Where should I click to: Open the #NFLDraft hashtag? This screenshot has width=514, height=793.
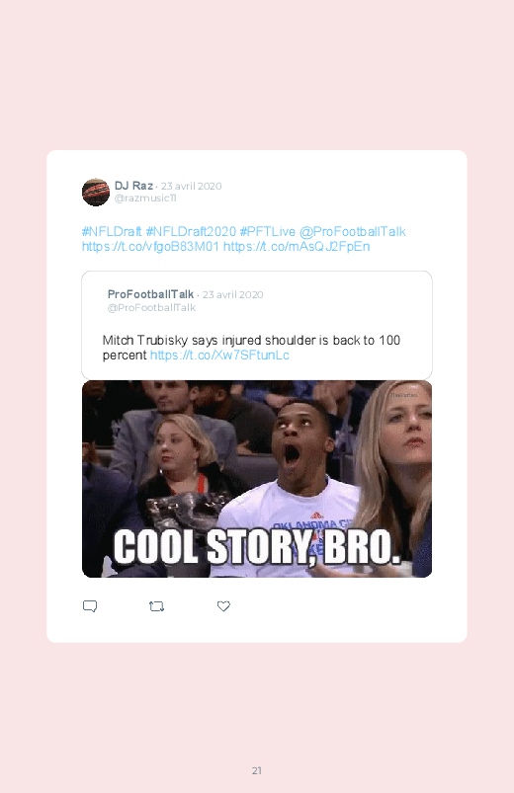click(x=112, y=232)
